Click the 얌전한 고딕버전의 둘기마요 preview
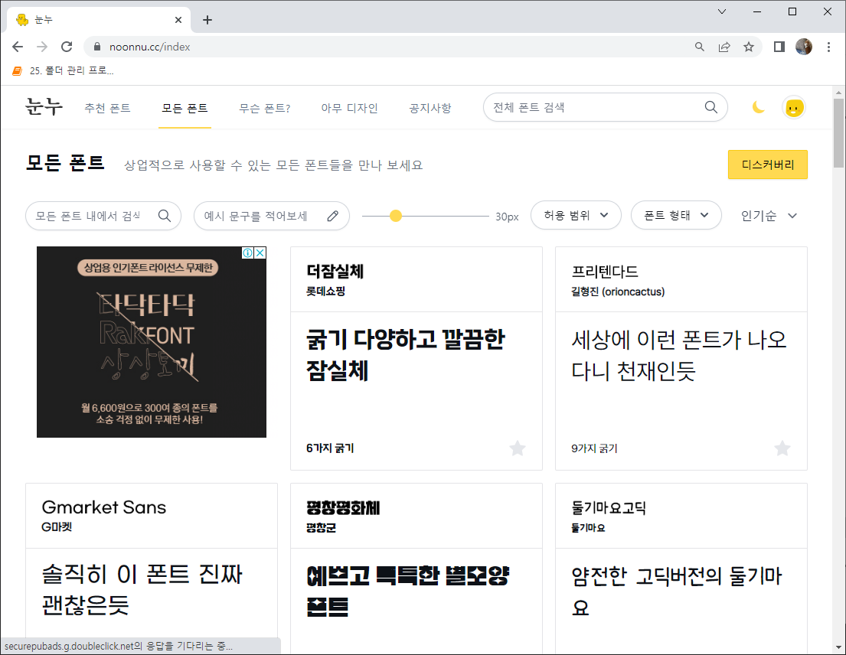This screenshot has height=655, width=846. (x=677, y=591)
